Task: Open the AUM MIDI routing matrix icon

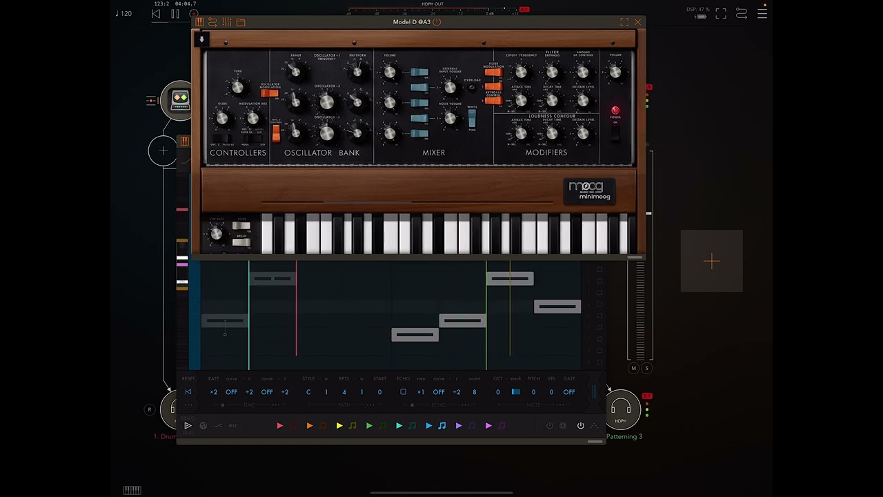Action: point(742,13)
